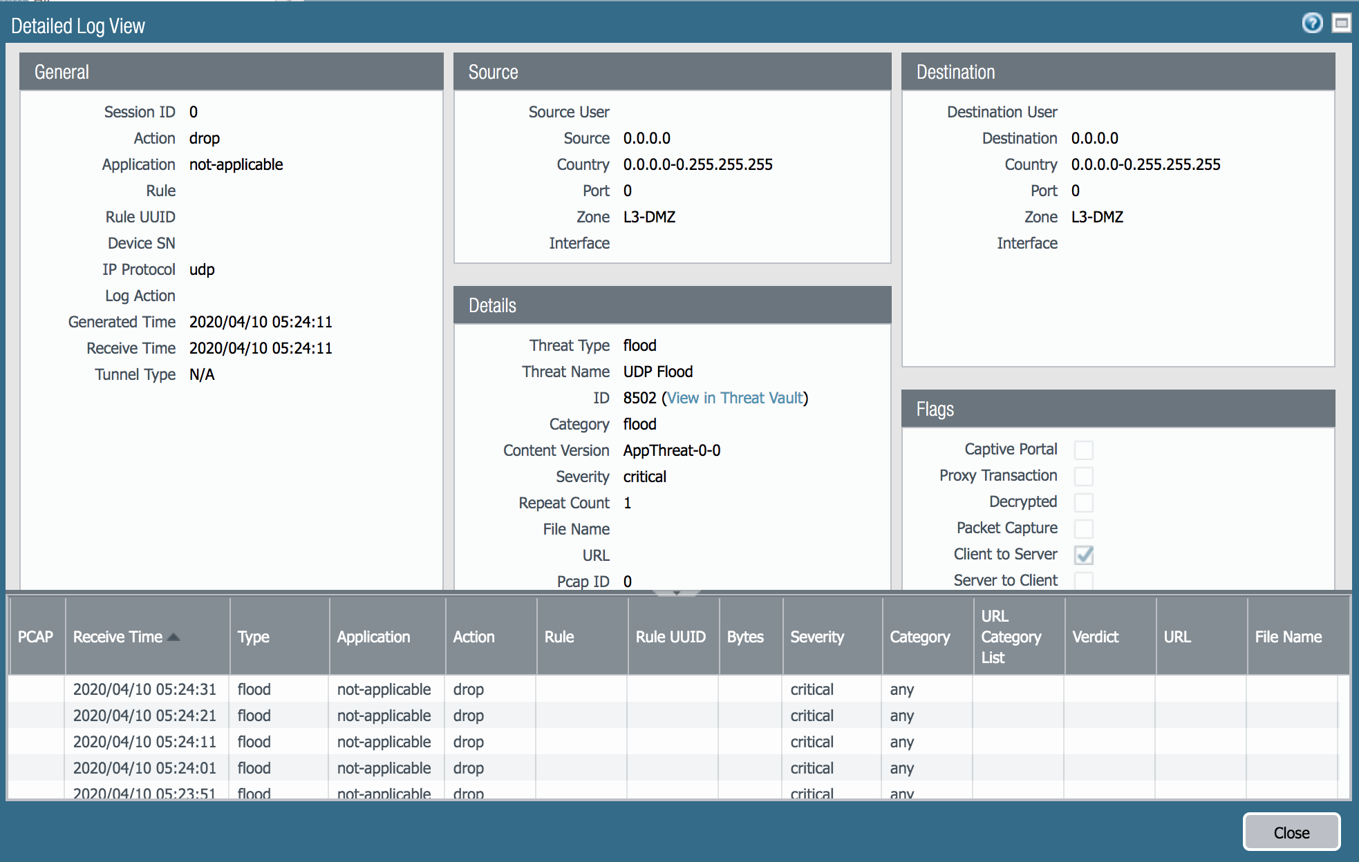Click the Application column header
Viewport: 1359px width, 862px height.
click(373, 637)
